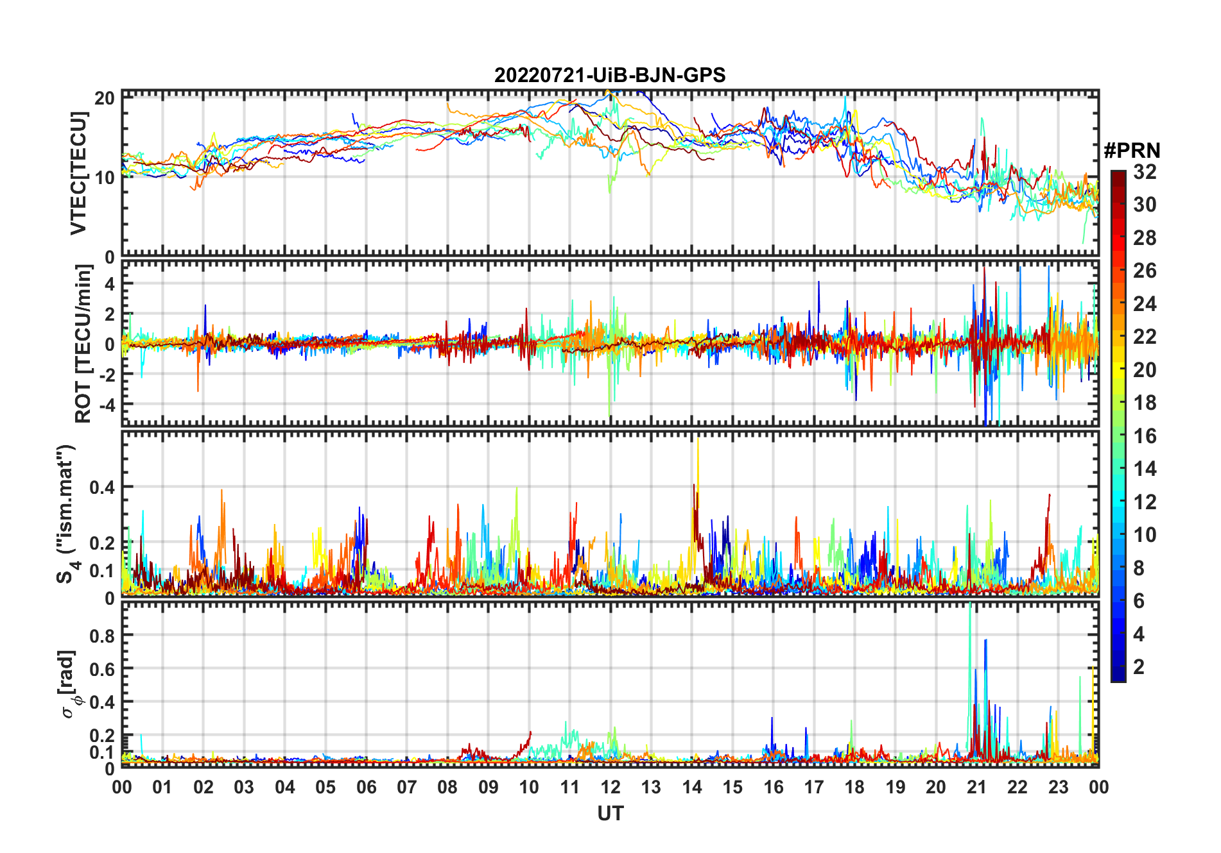Click the ROT [TECU/min] axis label
Screen dimensions: 1221x853
pos(83,344)
